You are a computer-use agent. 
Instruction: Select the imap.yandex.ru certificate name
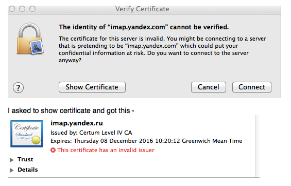tap(77, 123)
